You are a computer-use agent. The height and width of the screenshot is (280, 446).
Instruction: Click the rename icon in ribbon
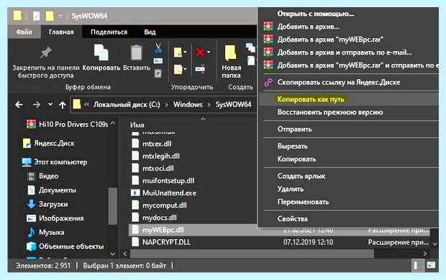click(x=200, y=69)
